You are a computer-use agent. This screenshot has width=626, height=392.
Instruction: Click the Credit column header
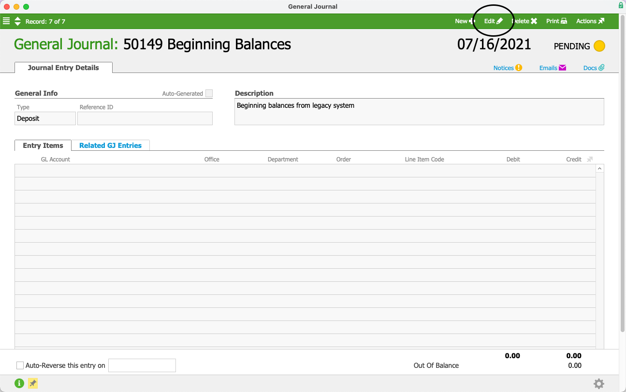[574, 160]
